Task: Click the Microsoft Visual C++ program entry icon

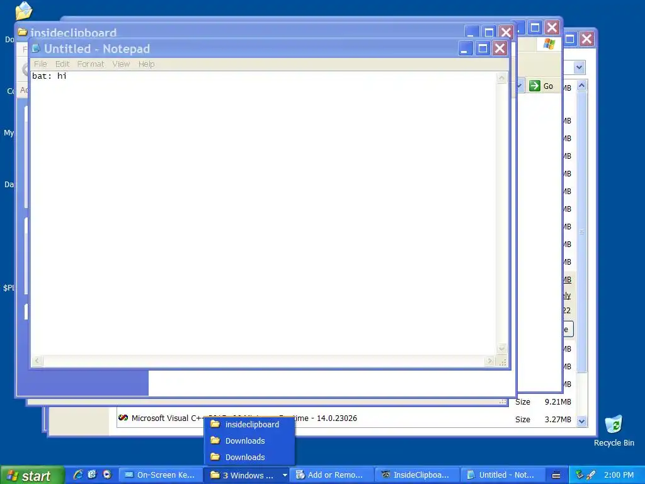Action: 123,418
